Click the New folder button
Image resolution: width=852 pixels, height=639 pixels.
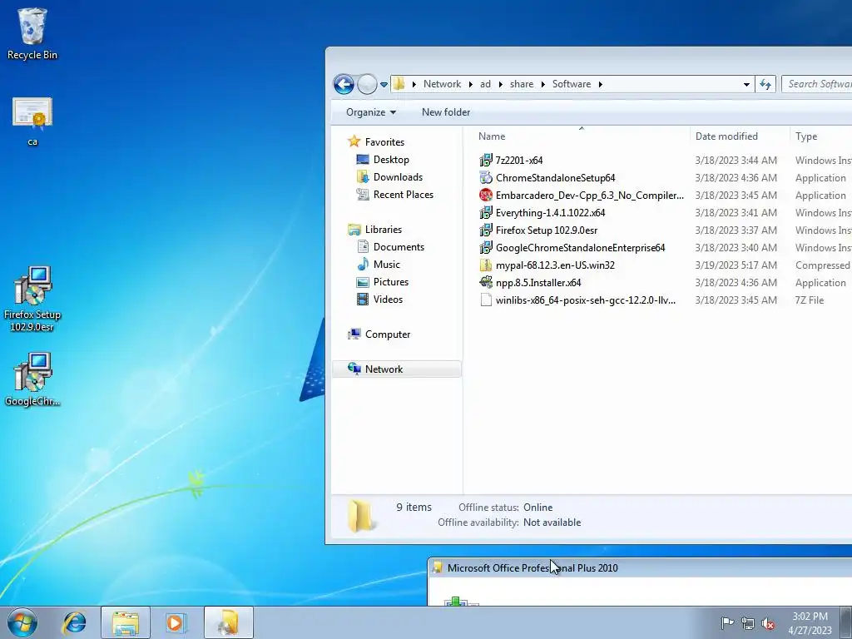pyautogui.click(x=446, y=112)
